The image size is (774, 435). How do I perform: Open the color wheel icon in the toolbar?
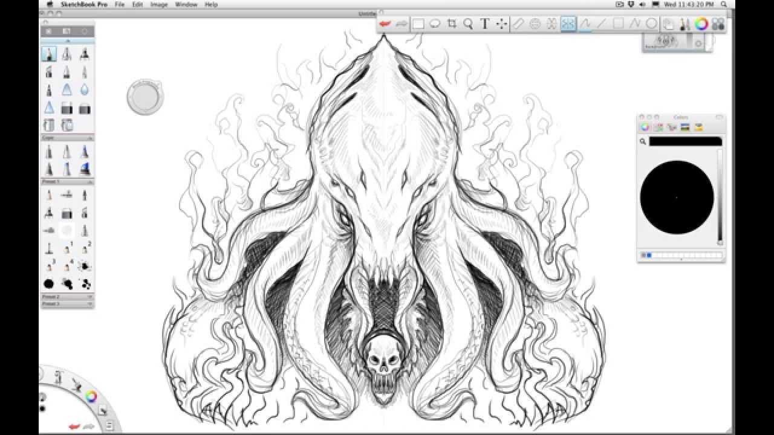701,24
